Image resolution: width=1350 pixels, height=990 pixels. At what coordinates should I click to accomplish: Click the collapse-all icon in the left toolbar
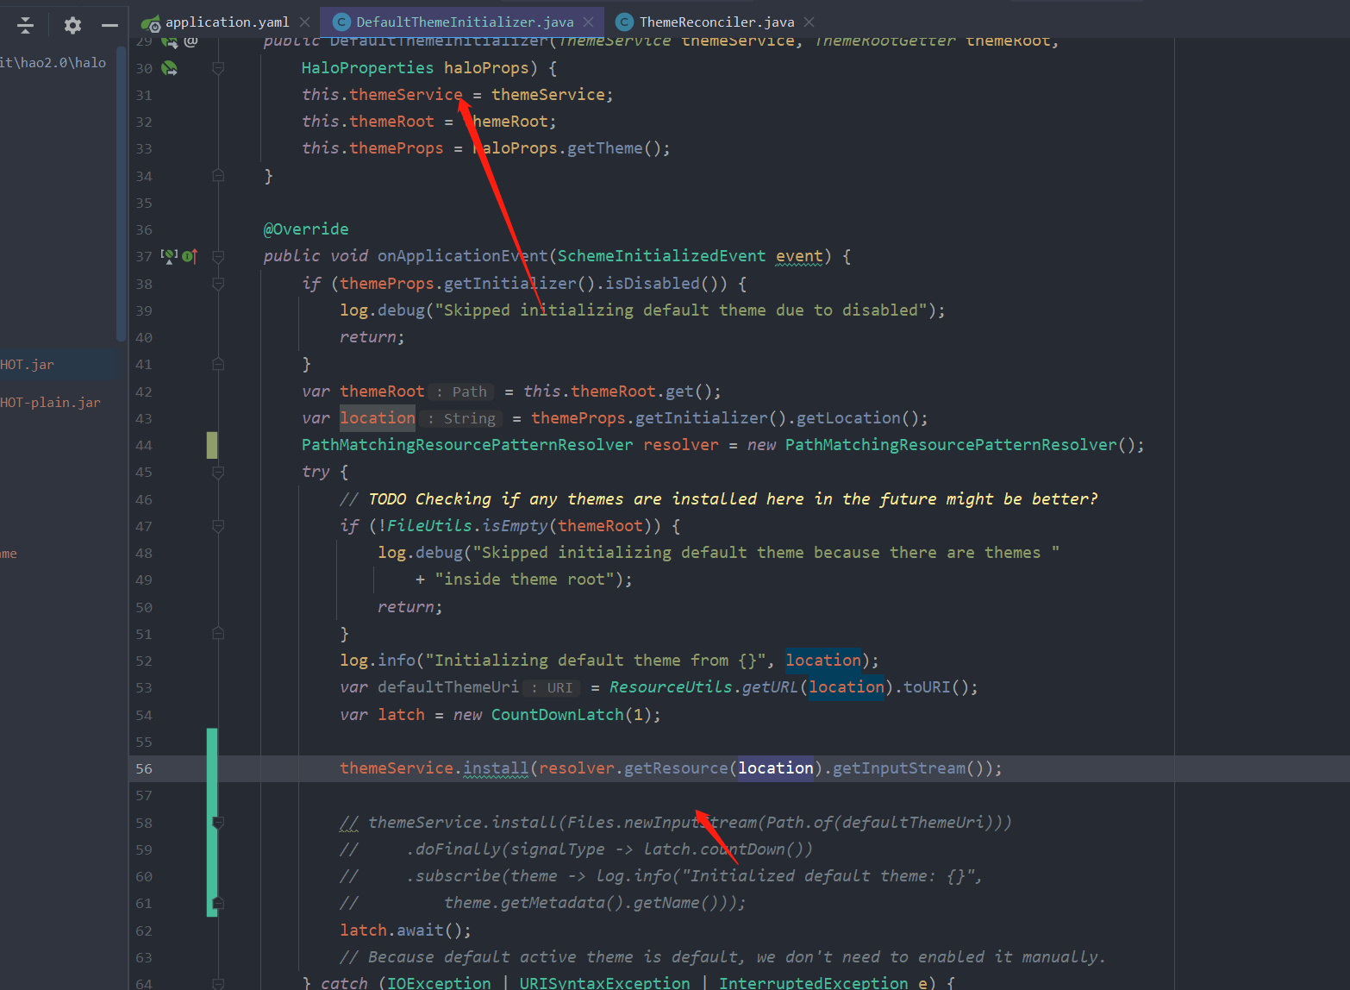(25, 25)
